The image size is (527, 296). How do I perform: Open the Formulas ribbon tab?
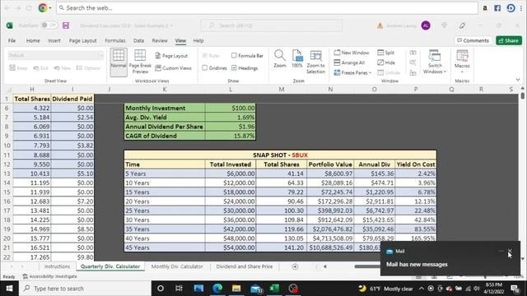[x=115, y=40]
